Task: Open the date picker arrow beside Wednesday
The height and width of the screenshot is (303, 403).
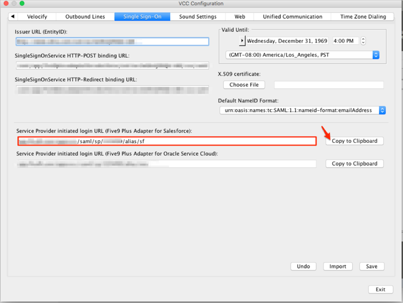Action: [x=242, y=41]
